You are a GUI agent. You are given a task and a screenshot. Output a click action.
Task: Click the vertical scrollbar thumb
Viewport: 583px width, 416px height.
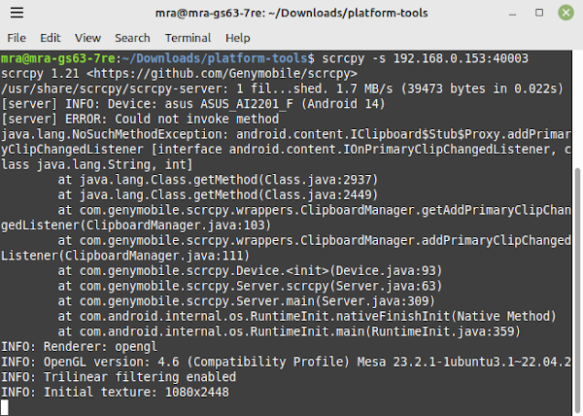577,292
